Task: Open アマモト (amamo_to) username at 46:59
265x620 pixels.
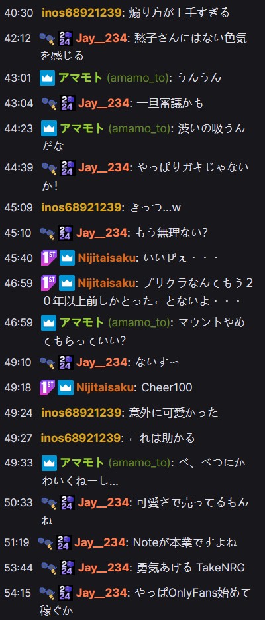Action: (x=115, y=323)
